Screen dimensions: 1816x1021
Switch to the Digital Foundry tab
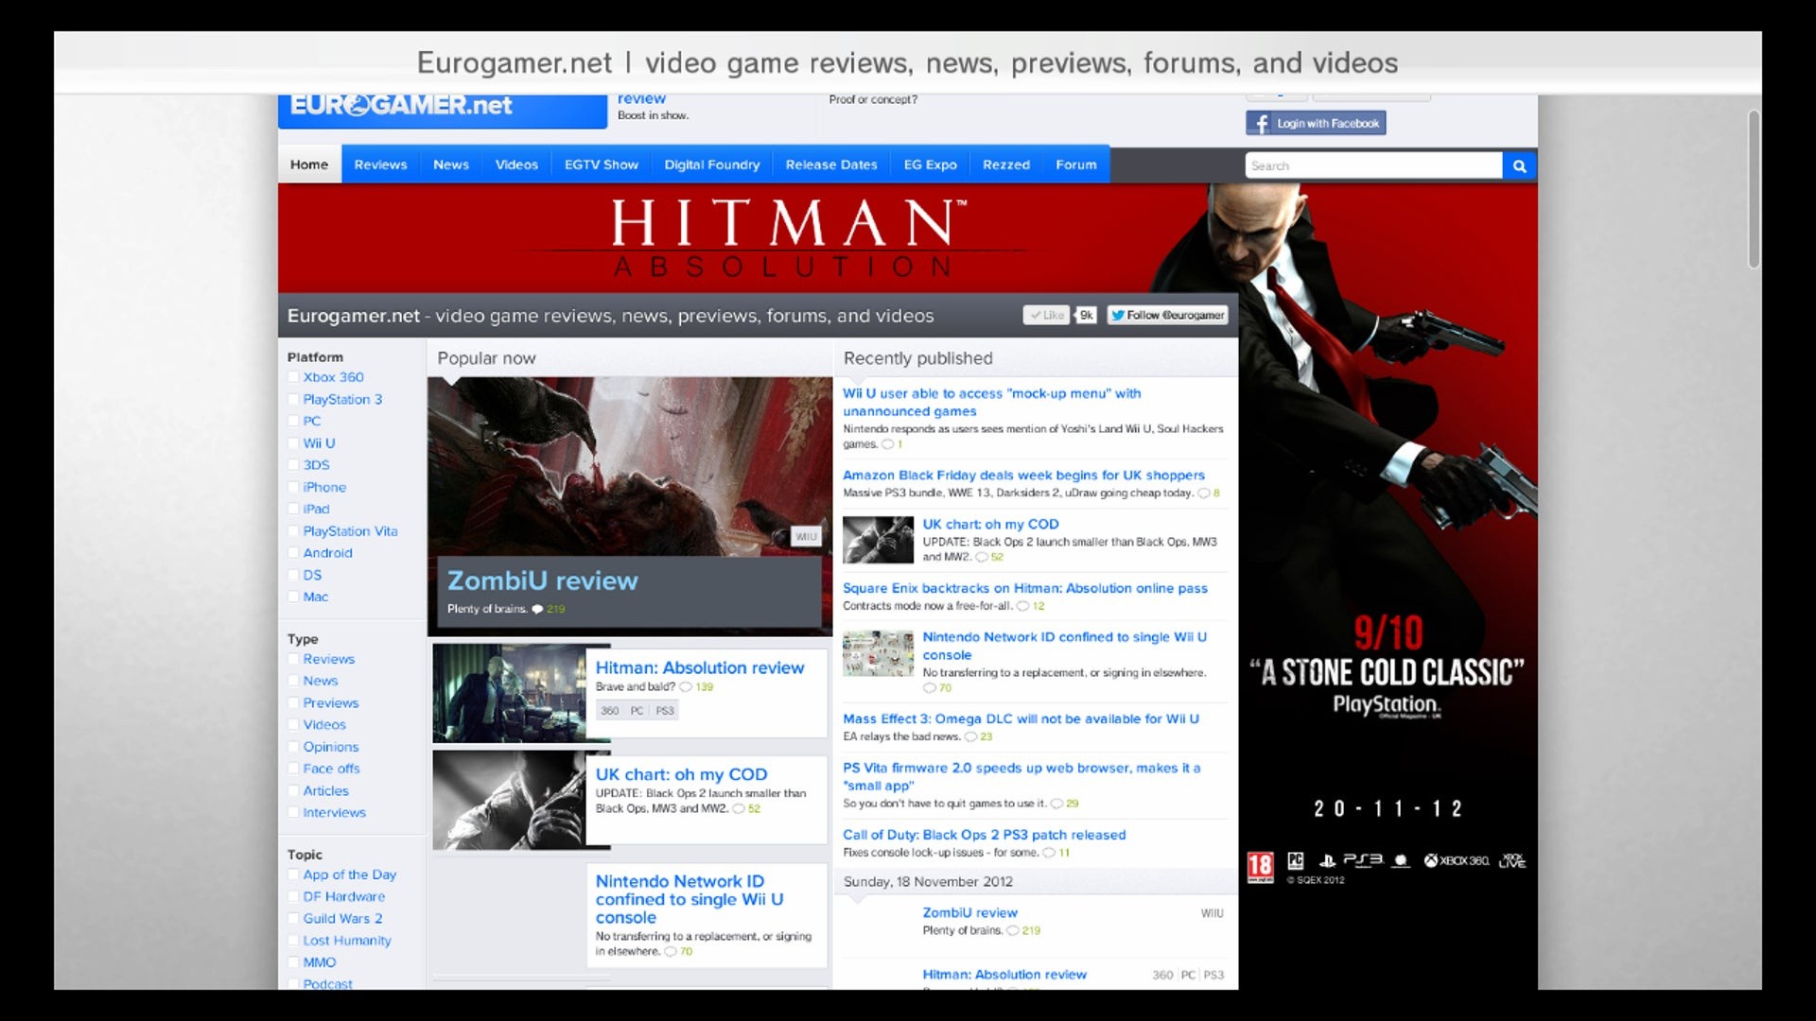click(x=711, y=164)
